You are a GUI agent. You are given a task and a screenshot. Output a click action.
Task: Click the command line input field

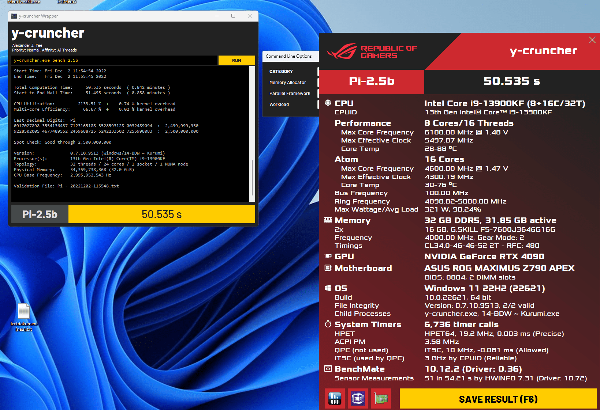pyautogui.click(x=114, y=60)
